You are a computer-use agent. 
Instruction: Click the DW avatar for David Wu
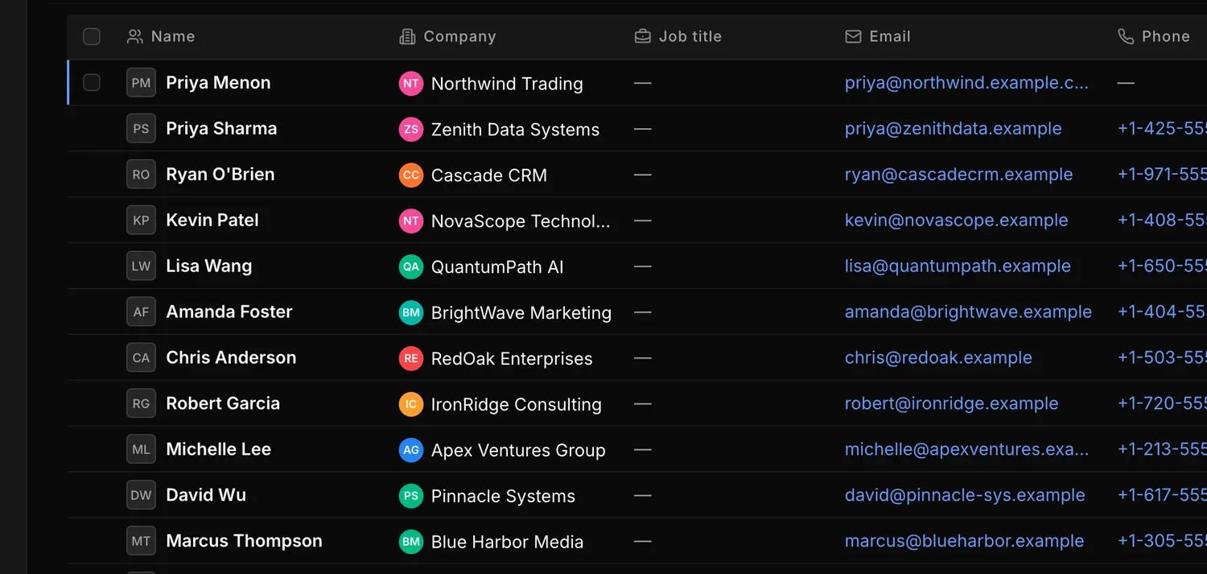click(x=141, y=496)
